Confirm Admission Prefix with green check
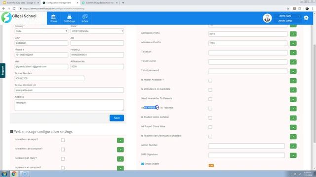 293,34
